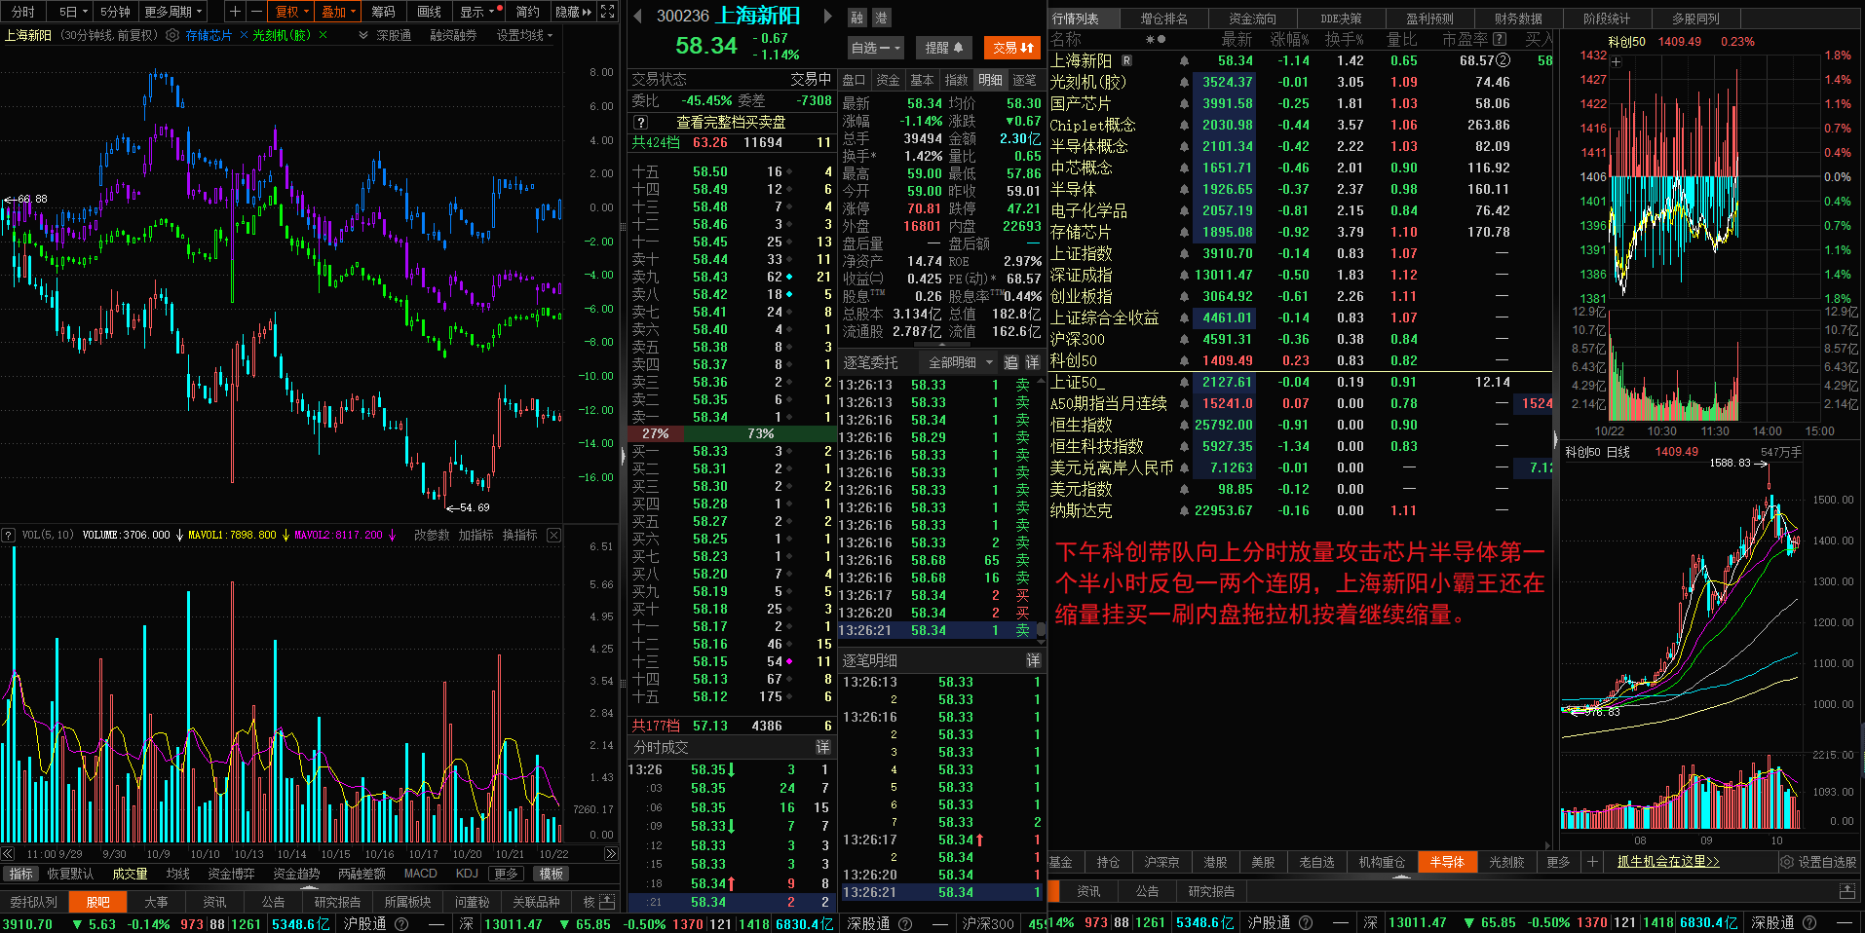Open the 5日 period dropdown
1865x933 pixels.
click(73, 12)
